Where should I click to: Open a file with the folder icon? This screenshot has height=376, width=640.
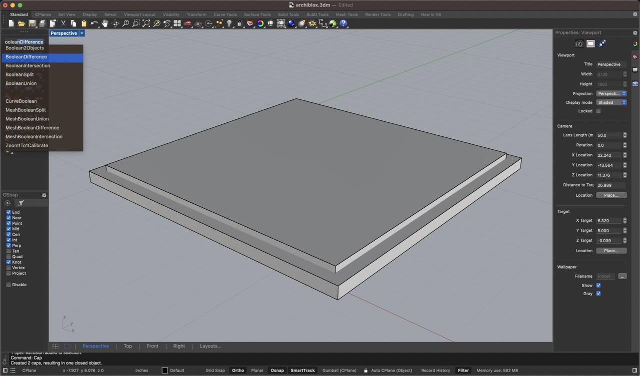21,23
